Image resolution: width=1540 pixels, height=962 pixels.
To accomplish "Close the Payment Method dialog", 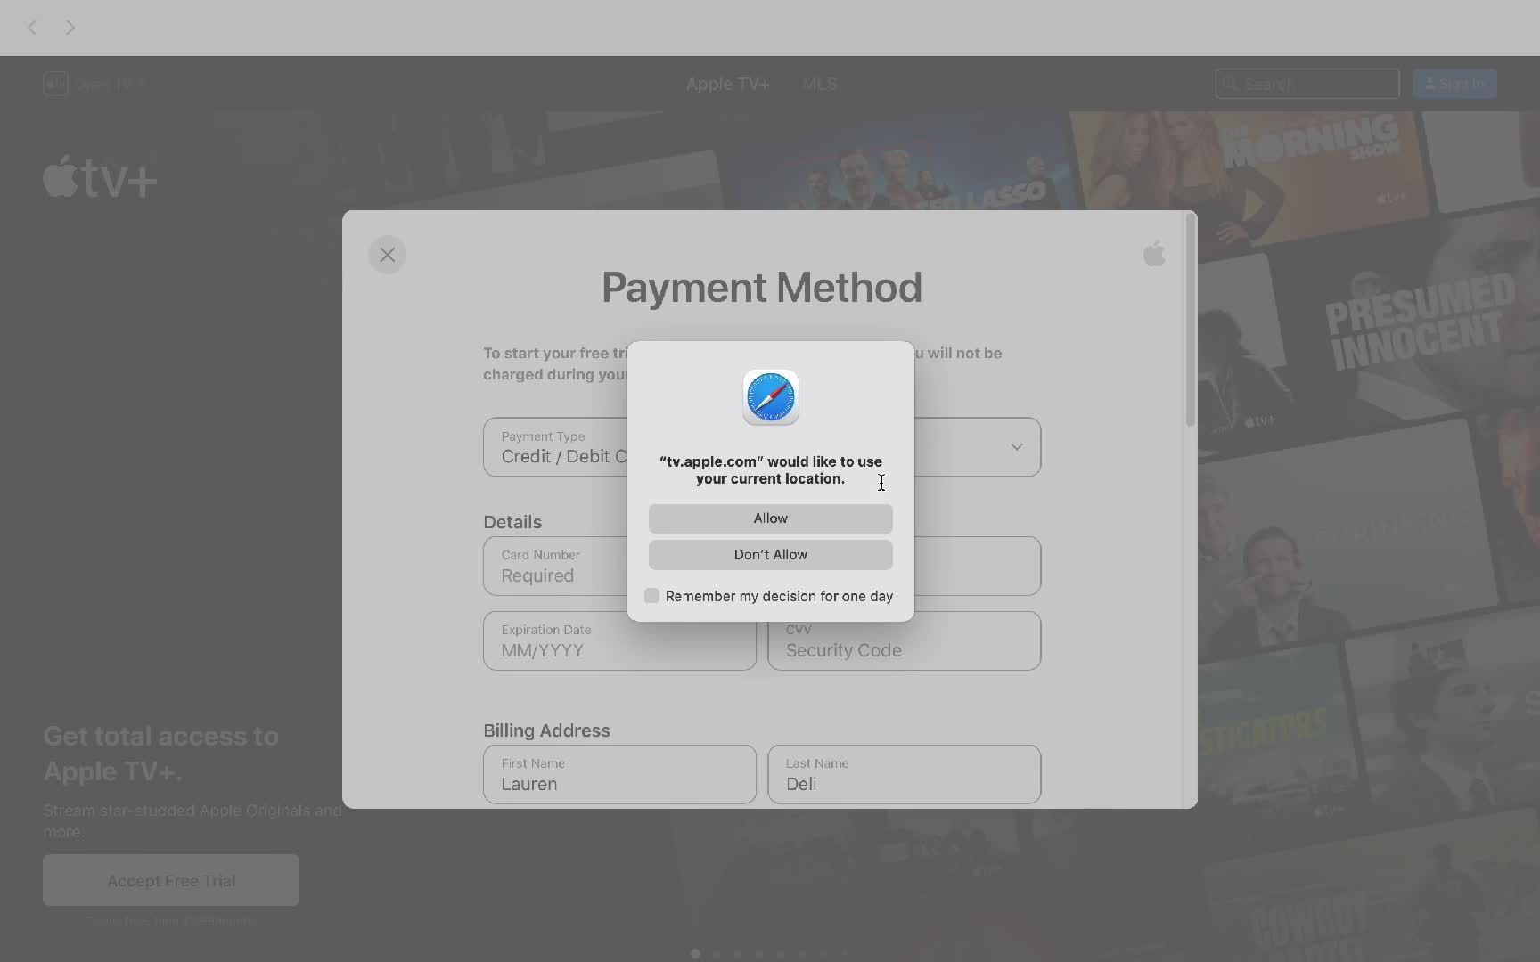I will tap(387, 255).
